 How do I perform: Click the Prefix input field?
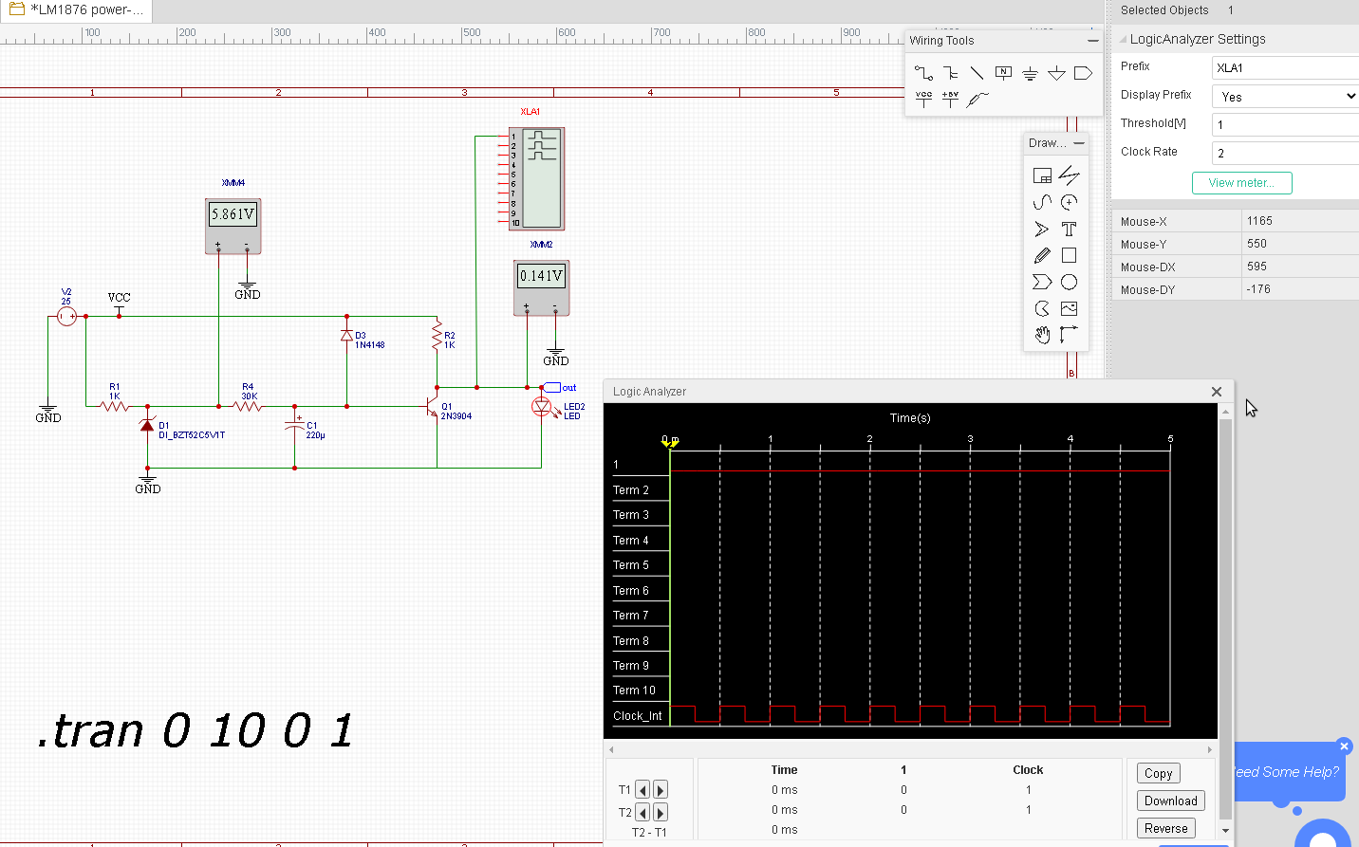[1285, 68]
